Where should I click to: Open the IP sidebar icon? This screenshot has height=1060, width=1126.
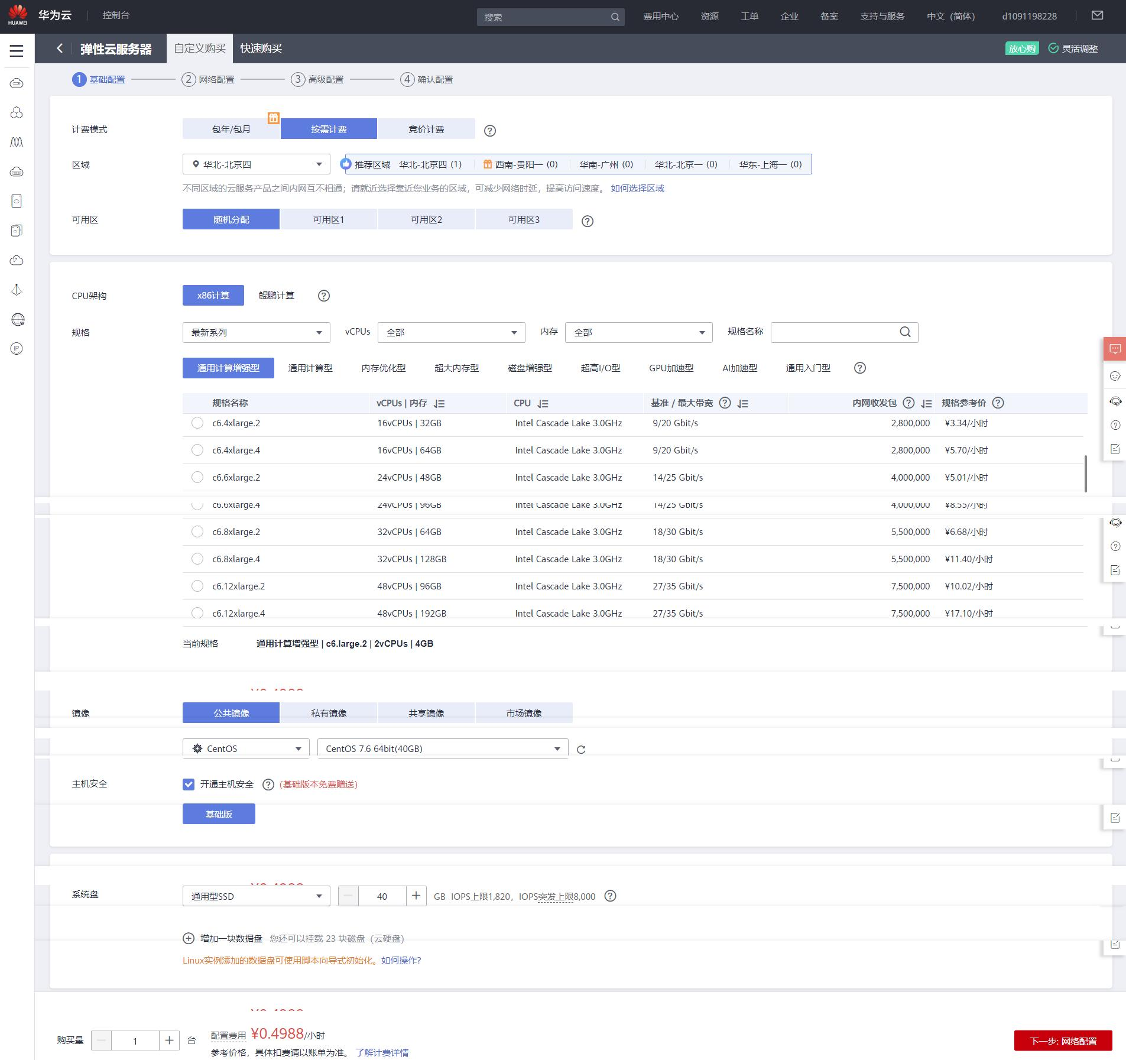point(17,349)
